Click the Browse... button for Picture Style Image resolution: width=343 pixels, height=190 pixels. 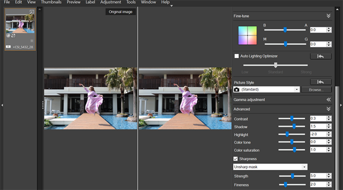pyautogui.click(x=316, y=90)
